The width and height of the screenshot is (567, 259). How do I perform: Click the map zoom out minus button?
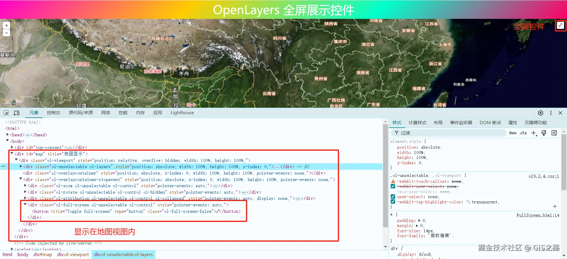(6, 33)
